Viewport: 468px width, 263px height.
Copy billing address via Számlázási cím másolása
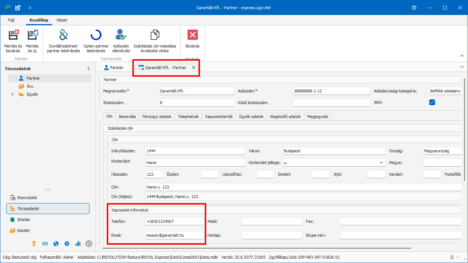[x=155, y=35]
